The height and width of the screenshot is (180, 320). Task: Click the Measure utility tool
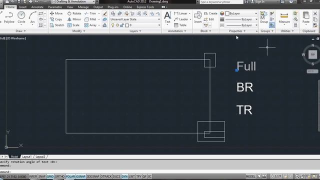284,17
